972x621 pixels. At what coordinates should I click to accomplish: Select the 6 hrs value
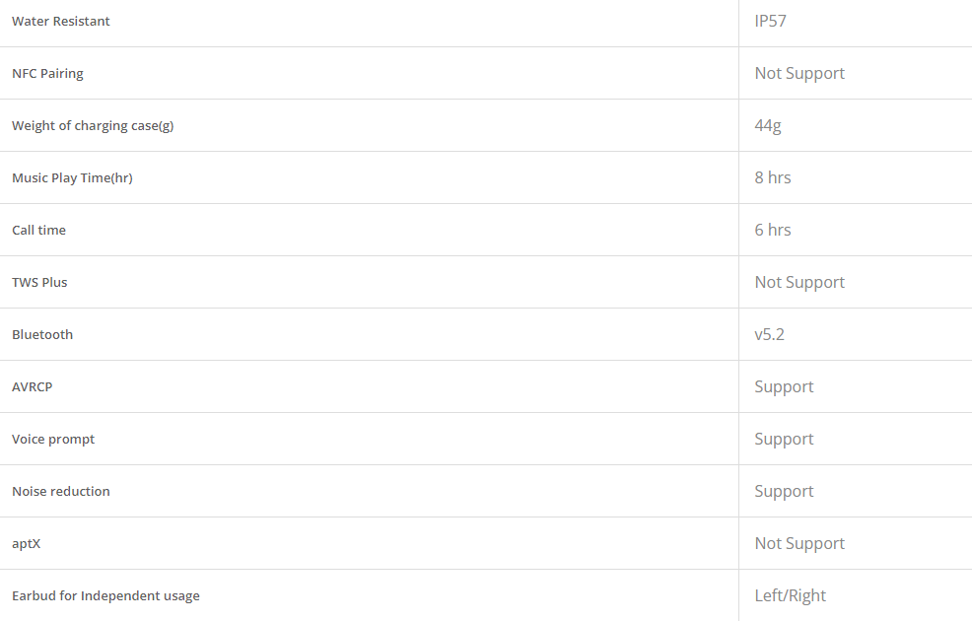(773, 230)
